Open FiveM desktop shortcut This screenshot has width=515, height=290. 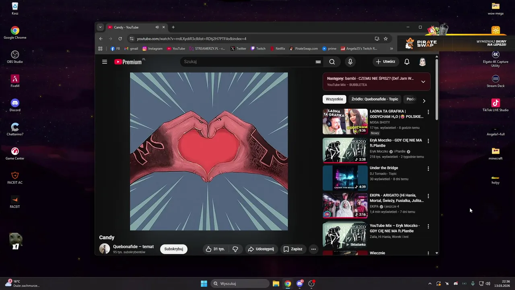15,81
